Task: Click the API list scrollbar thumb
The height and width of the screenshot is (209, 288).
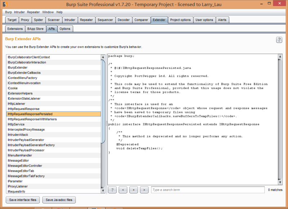Action: click(x=103, y=102)
